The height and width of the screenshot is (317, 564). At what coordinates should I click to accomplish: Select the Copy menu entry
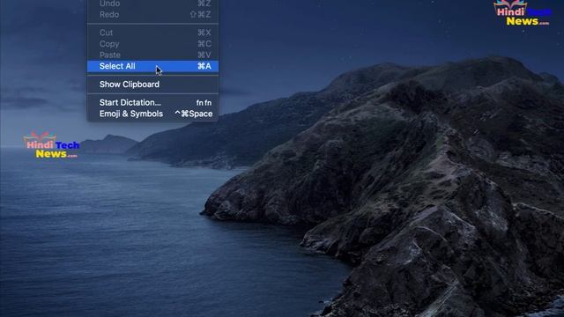152,44
